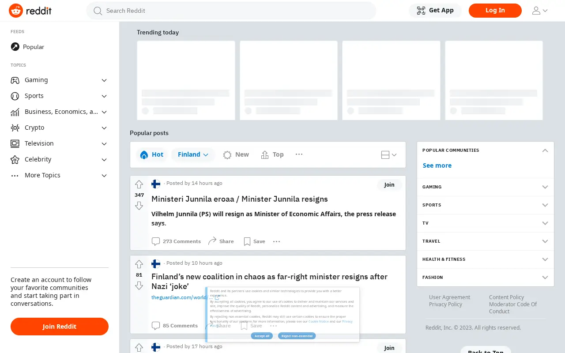Upvote the Finland's new coalition post
Viewport: 565px width, 353px height.
[x=139, y=264]
